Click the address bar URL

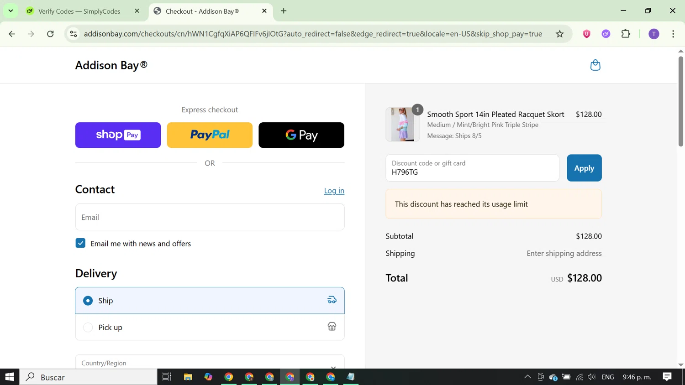[313, 34]
